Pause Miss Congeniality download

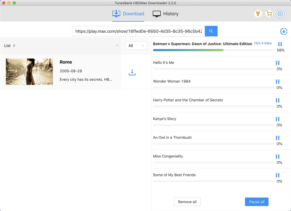pos(277,156)
